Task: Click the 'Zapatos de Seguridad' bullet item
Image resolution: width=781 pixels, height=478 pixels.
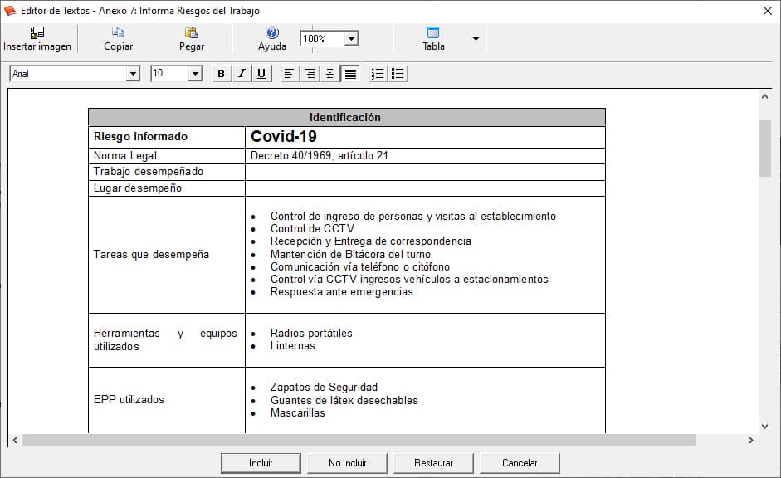Action: click(x=324, y=387)
